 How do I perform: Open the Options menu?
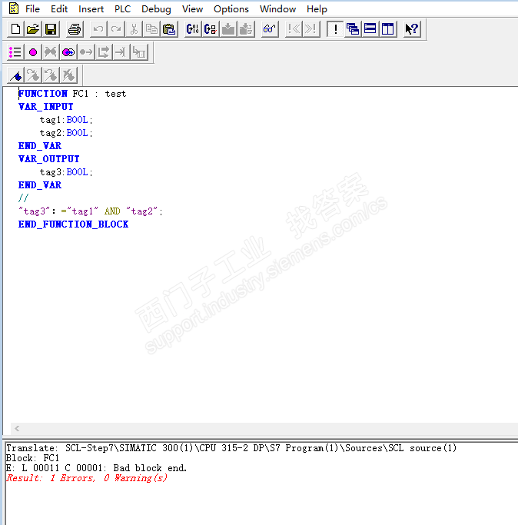point(231,9)
